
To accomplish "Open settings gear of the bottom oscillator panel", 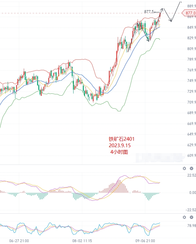I will coord(184,217).
